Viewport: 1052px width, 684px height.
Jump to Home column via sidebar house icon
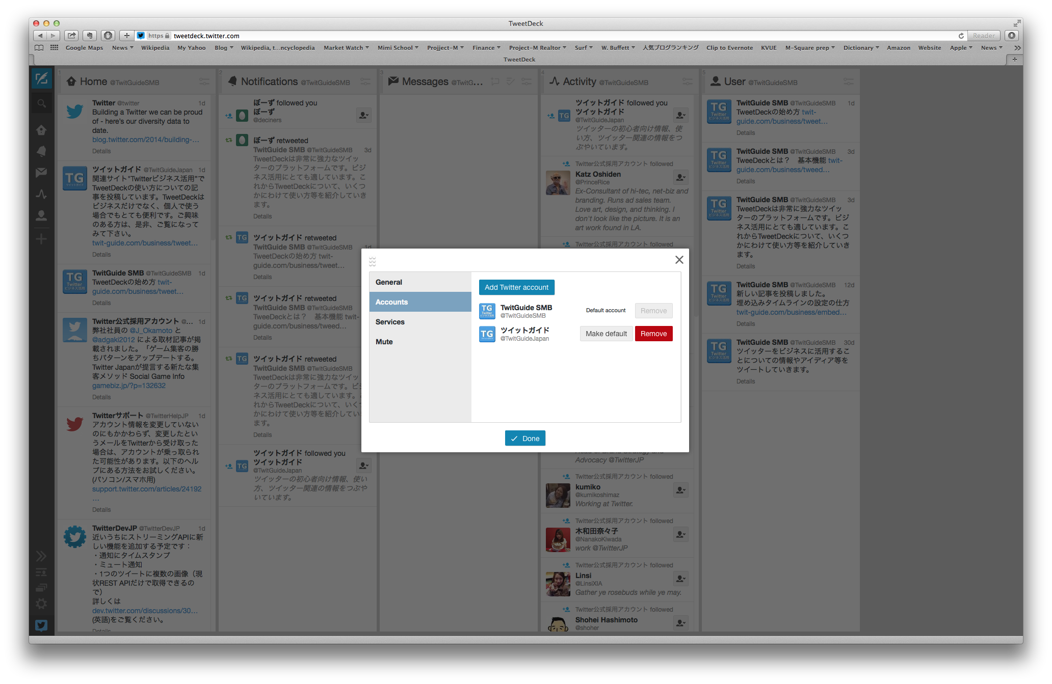[x=41, y=130]
